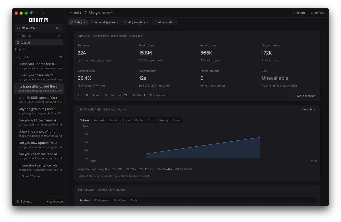
Task: Select the Tools tab in Breakdown
Action: coord(134,200)
